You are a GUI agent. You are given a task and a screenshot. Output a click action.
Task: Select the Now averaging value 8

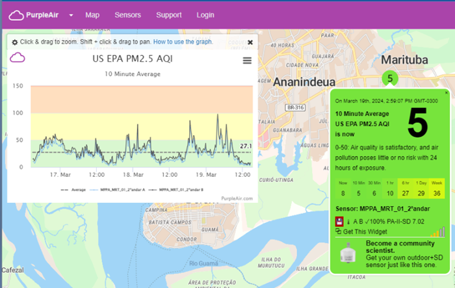click(x=343, y=189)
